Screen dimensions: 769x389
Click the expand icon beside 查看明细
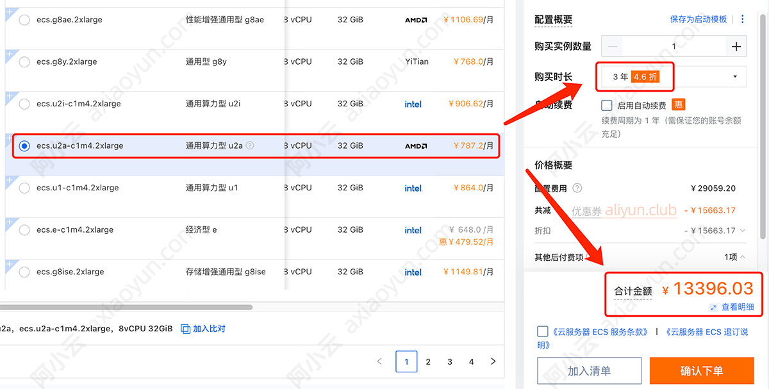[x=713, y=308]
